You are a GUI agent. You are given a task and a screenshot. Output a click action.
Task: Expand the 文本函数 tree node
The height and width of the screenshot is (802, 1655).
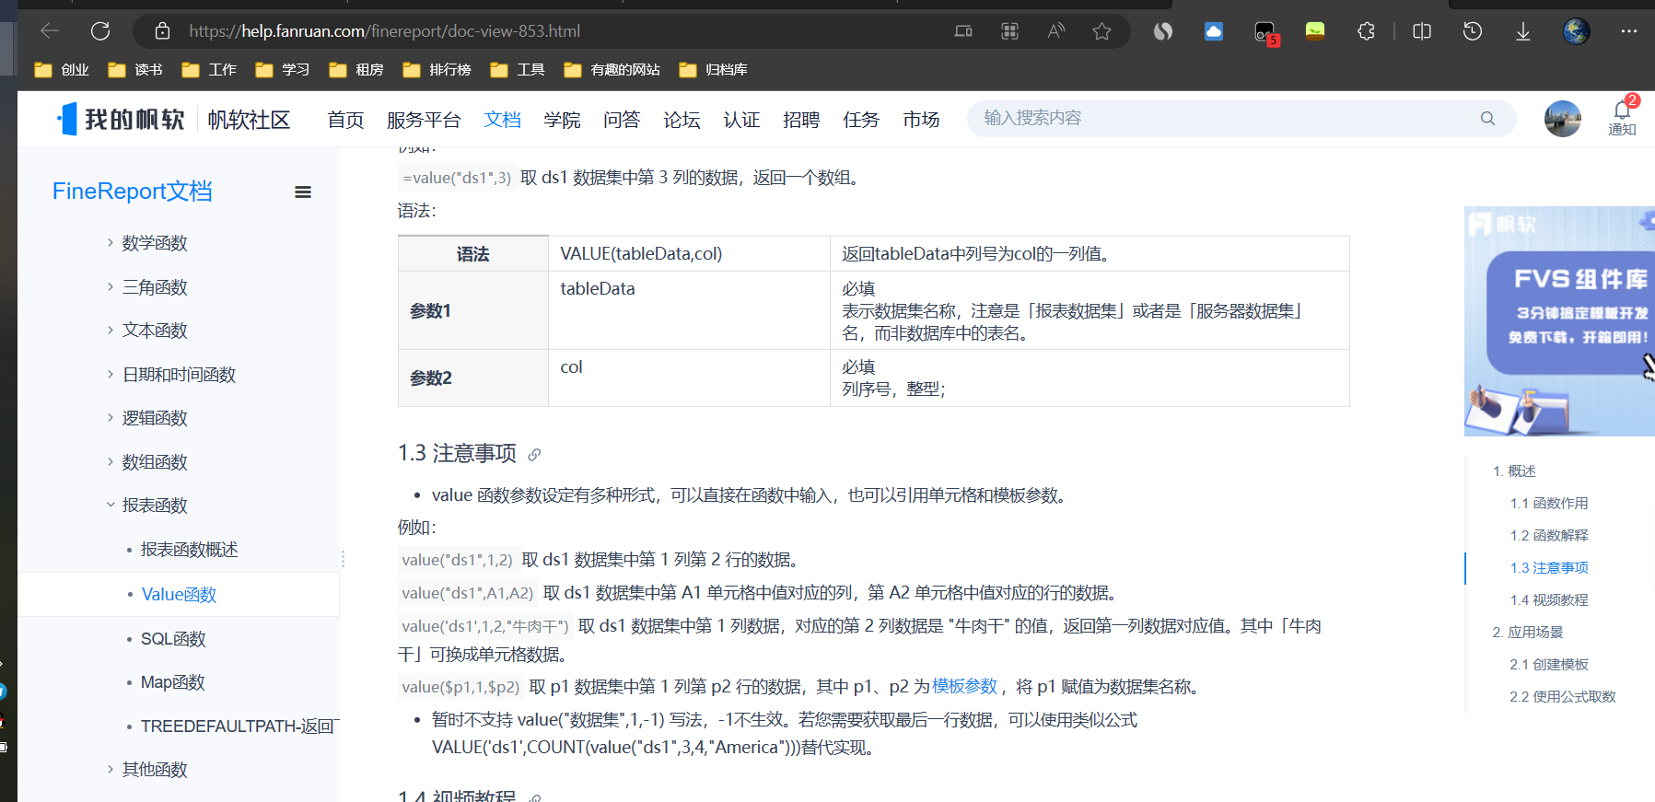click(x=111, y=331)
